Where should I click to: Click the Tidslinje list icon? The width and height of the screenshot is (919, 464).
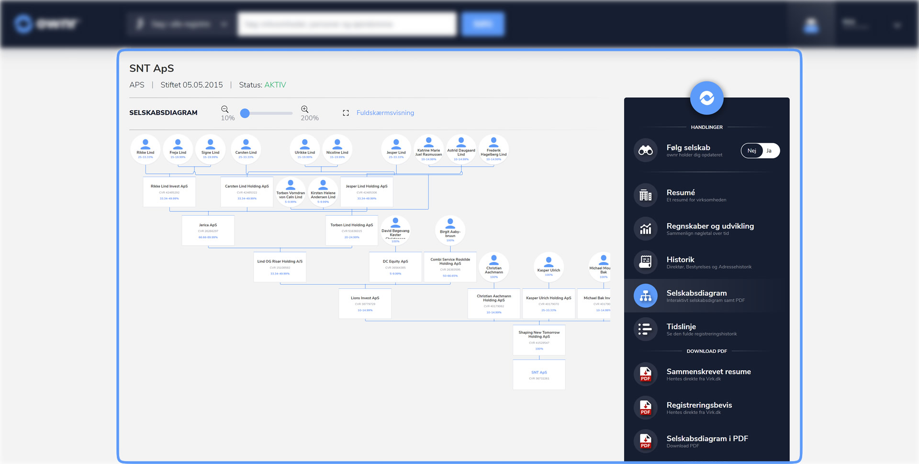(x=646, y=329)
